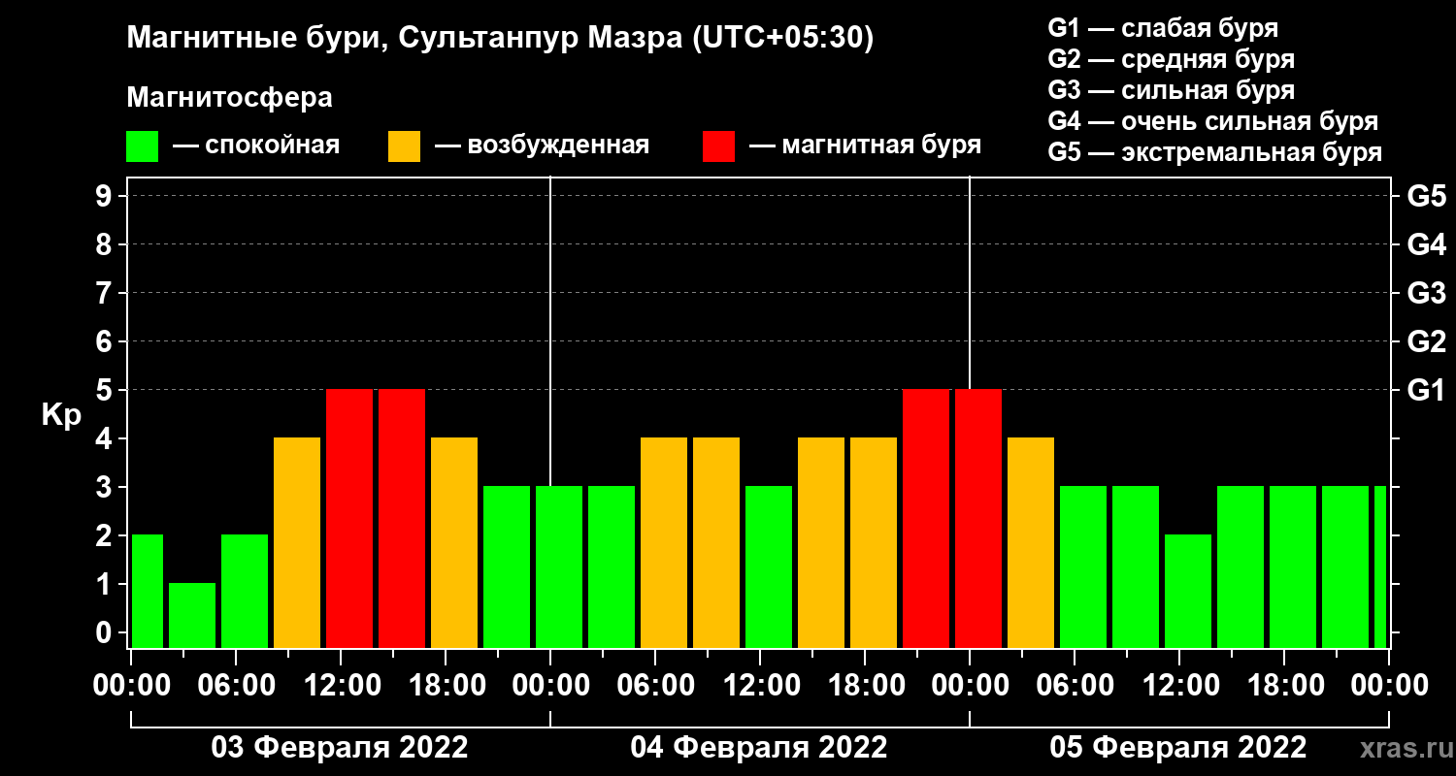This screenshot has height=776, width=1456.
Task: Click the '— магнитная буря' legend label
Action: [x=865, y=145]
